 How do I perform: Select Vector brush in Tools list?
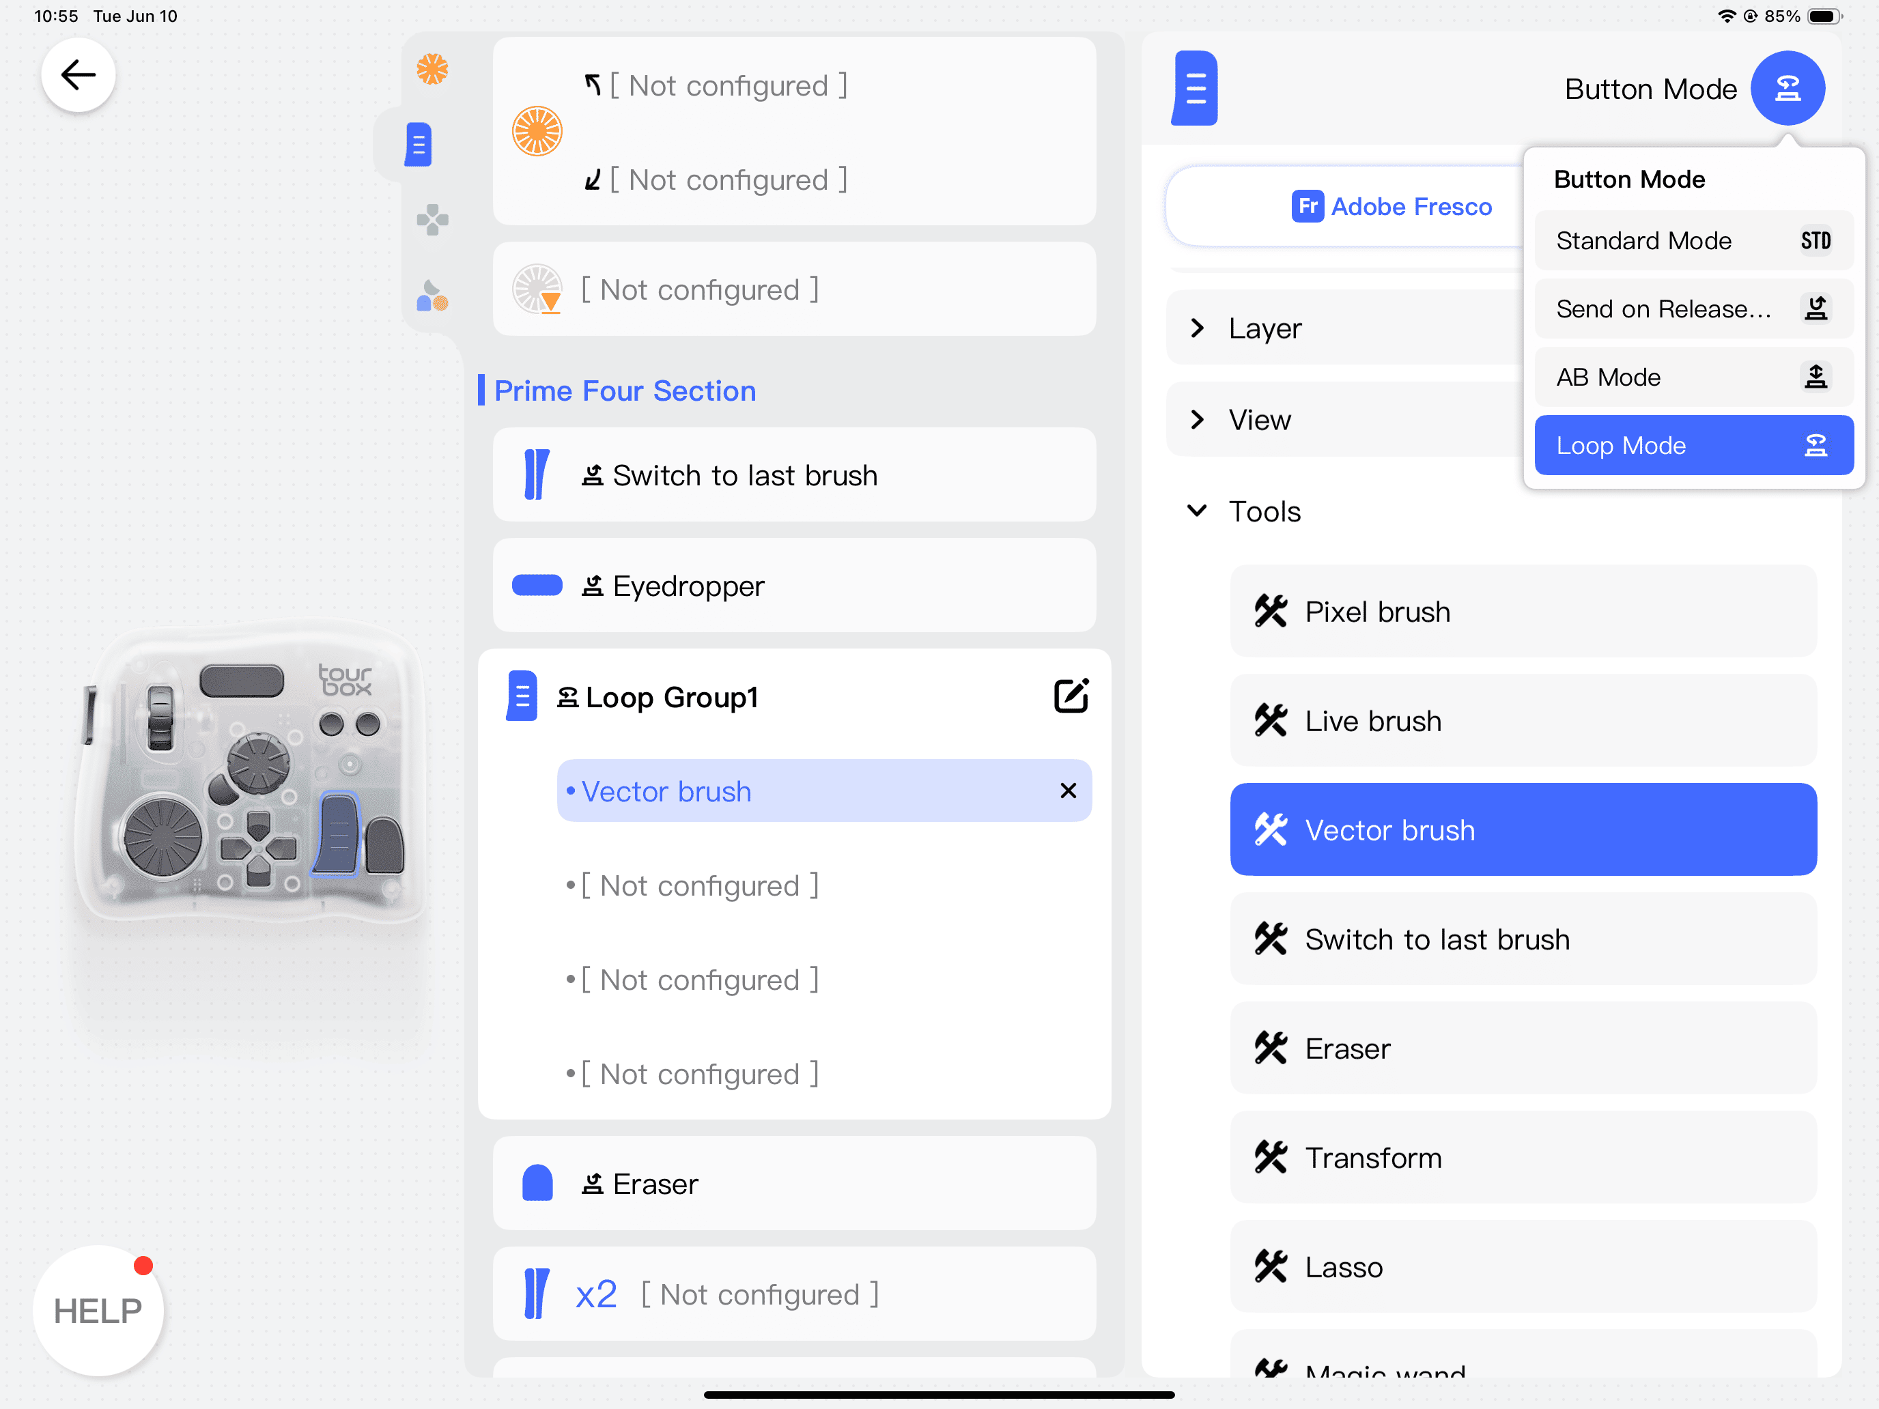click(x=1523, y=830)
